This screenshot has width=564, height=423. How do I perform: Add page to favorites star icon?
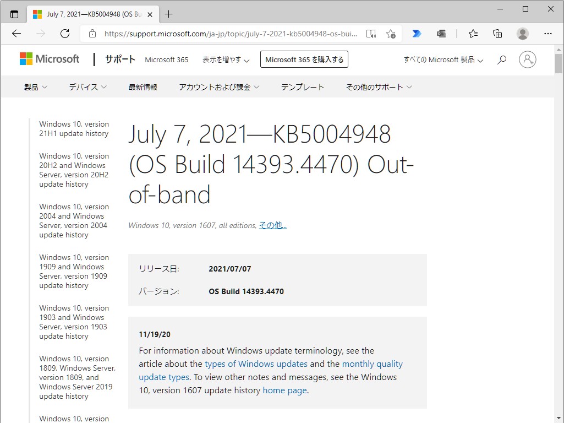coord(391,34)
